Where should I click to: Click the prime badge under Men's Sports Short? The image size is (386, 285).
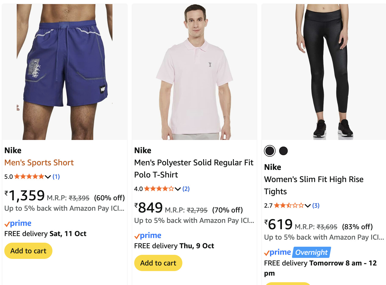[x=18, y=223]
